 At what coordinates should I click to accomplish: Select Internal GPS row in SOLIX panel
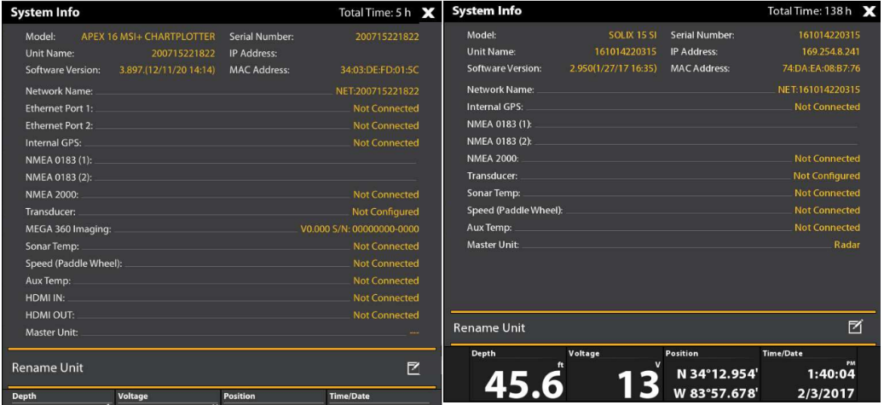pos(663,107)
